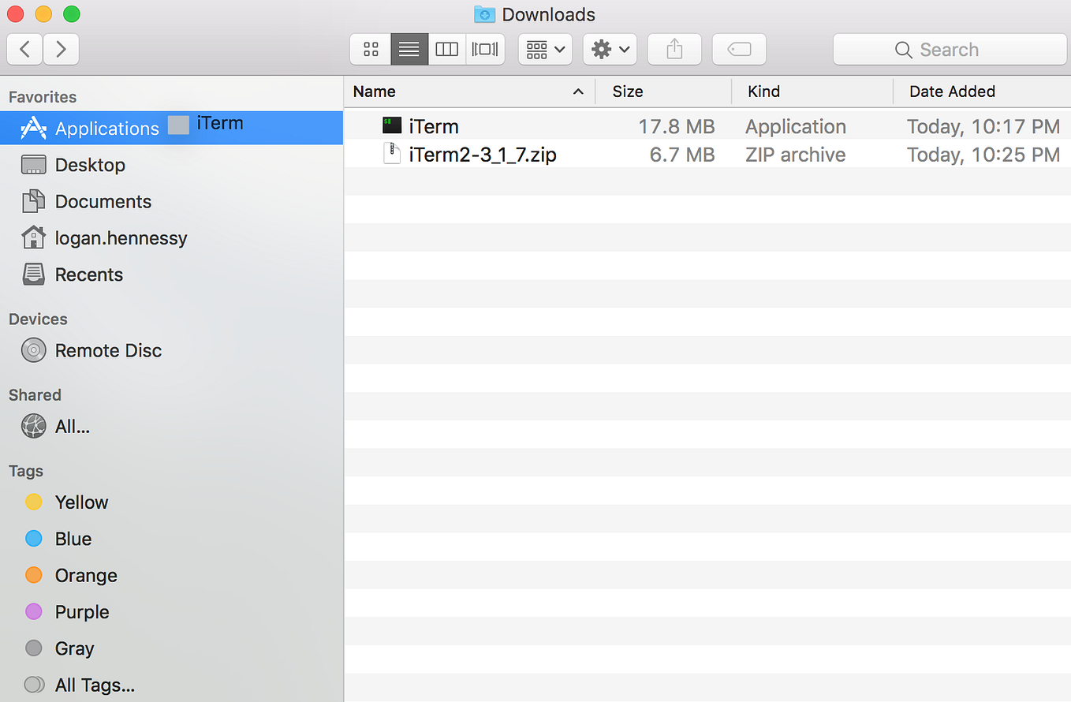Screen dimensions: 1071x702
Task: Select the Gray tag
Action: (171, 648)
